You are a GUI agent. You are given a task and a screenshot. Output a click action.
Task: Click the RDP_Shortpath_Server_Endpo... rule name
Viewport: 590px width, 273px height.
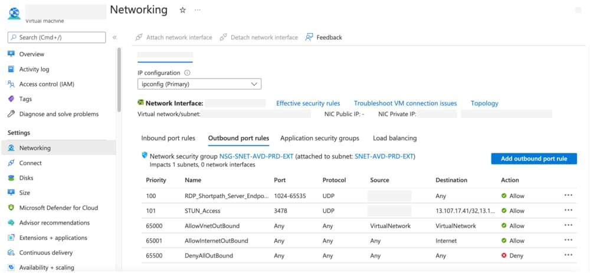tap(227, 196)
